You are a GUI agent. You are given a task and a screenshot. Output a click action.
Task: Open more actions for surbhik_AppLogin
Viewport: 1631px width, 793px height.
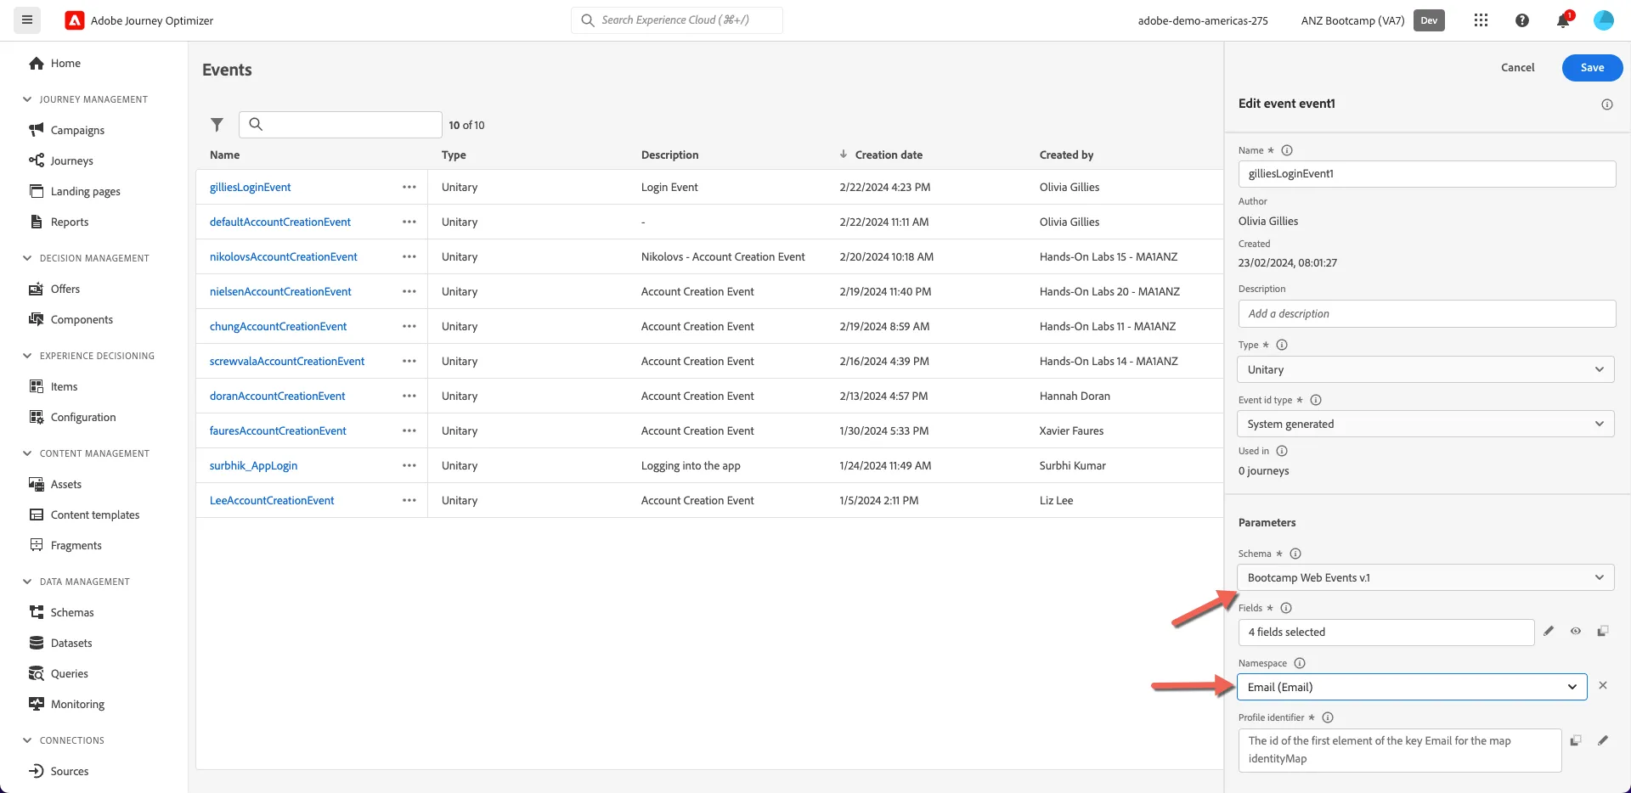coord(409,465)
